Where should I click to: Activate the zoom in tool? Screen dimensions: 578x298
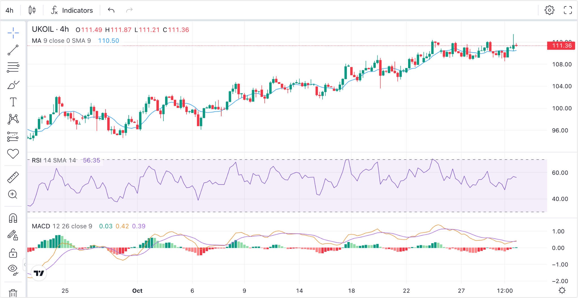(13, 194)
